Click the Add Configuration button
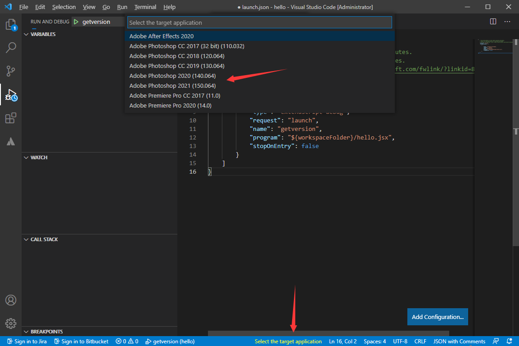The width and height of the screenshot is (519, 346). [x=437, y=317]
